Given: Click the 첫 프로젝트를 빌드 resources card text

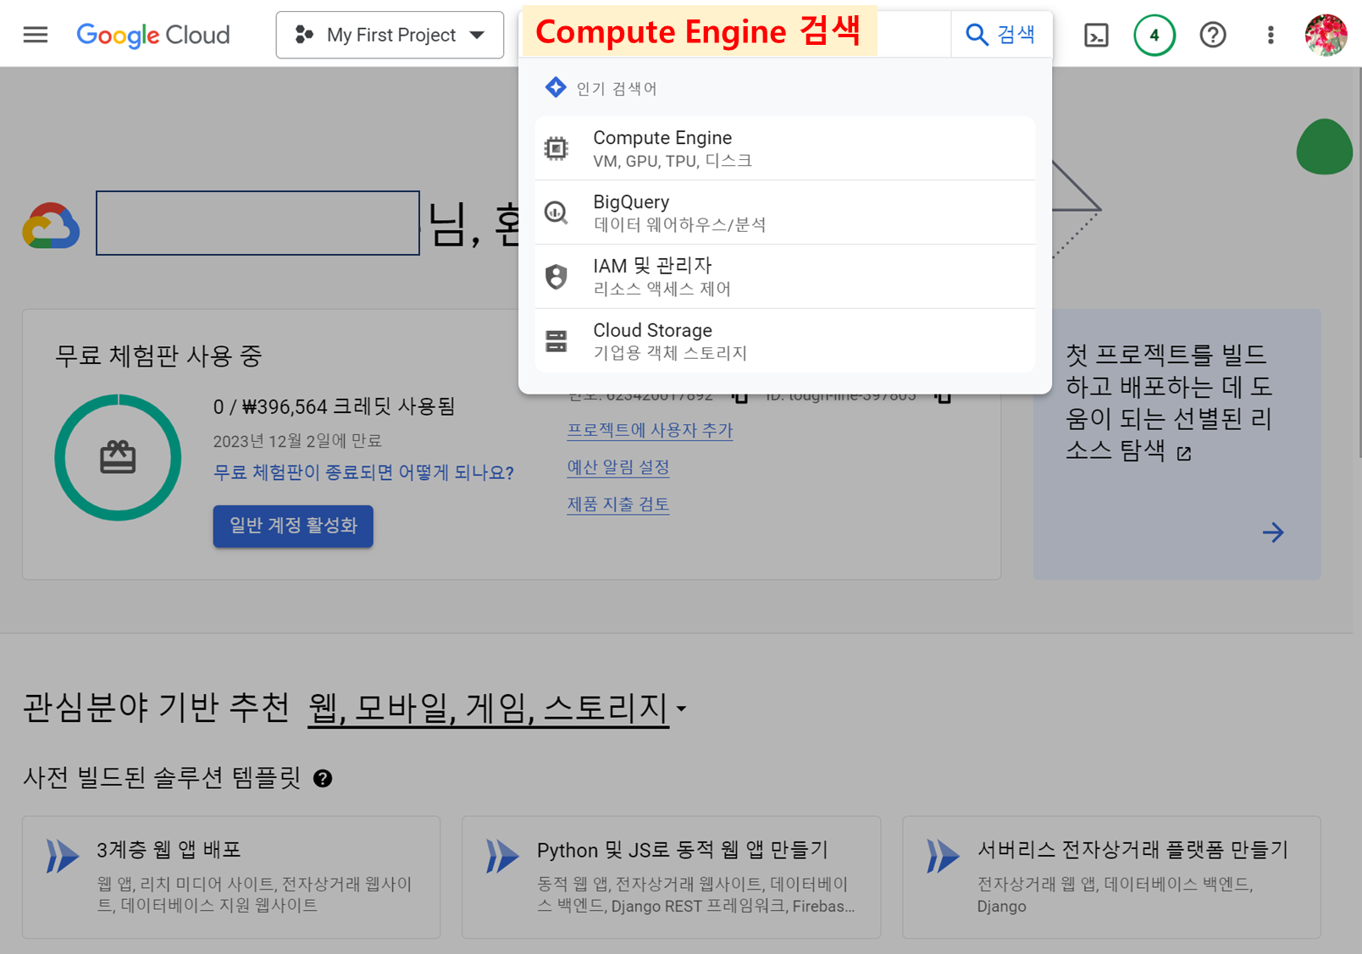Looking at the screenshot, I should click(x=1169, y=402).
